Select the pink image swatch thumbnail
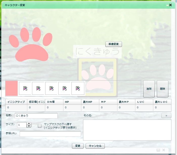The width and height of the screenshot is (177, 155). click(12, 88)
